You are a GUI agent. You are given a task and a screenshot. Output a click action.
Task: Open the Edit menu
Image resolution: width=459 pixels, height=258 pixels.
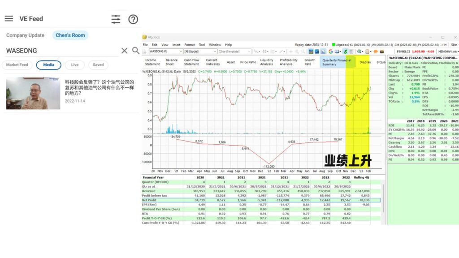(x=155, y=45)
